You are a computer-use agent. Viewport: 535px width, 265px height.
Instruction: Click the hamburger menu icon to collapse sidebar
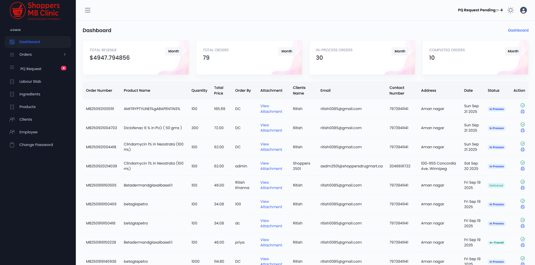[88, 10]
